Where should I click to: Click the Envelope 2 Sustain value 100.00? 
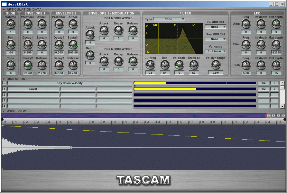coord(73,52)
